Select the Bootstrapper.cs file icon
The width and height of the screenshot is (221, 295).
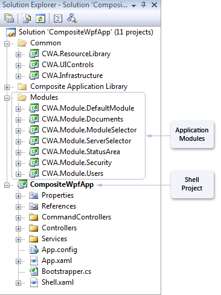coord(34,271)
